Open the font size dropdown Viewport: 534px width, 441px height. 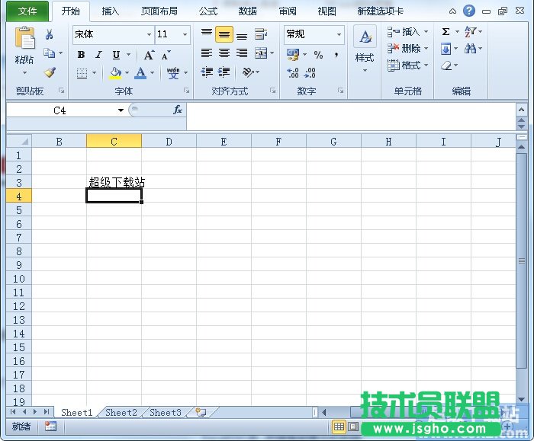click(x=185, y=34)
